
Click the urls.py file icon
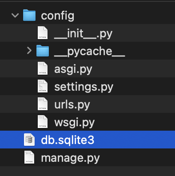[43, 104]
